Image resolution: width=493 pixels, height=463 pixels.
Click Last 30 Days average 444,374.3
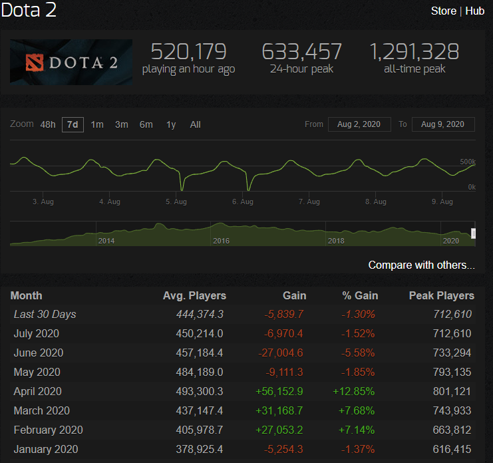(200, 315)
